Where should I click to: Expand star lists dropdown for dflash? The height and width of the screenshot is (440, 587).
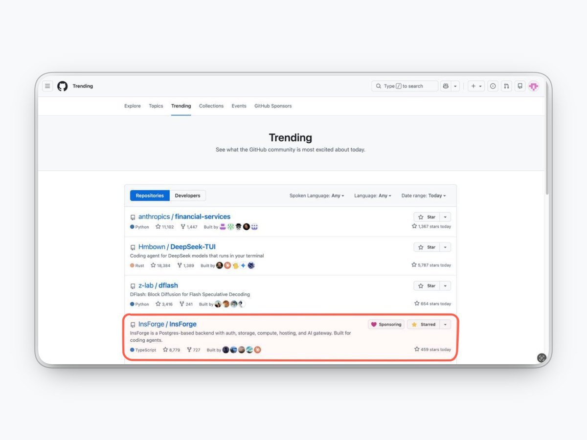coord(445,286)
